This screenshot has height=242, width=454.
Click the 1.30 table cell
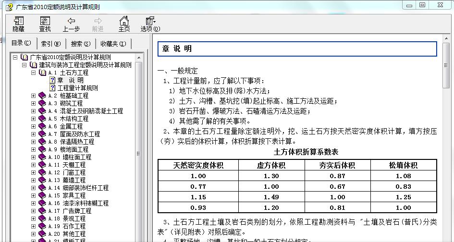(271, 176)
